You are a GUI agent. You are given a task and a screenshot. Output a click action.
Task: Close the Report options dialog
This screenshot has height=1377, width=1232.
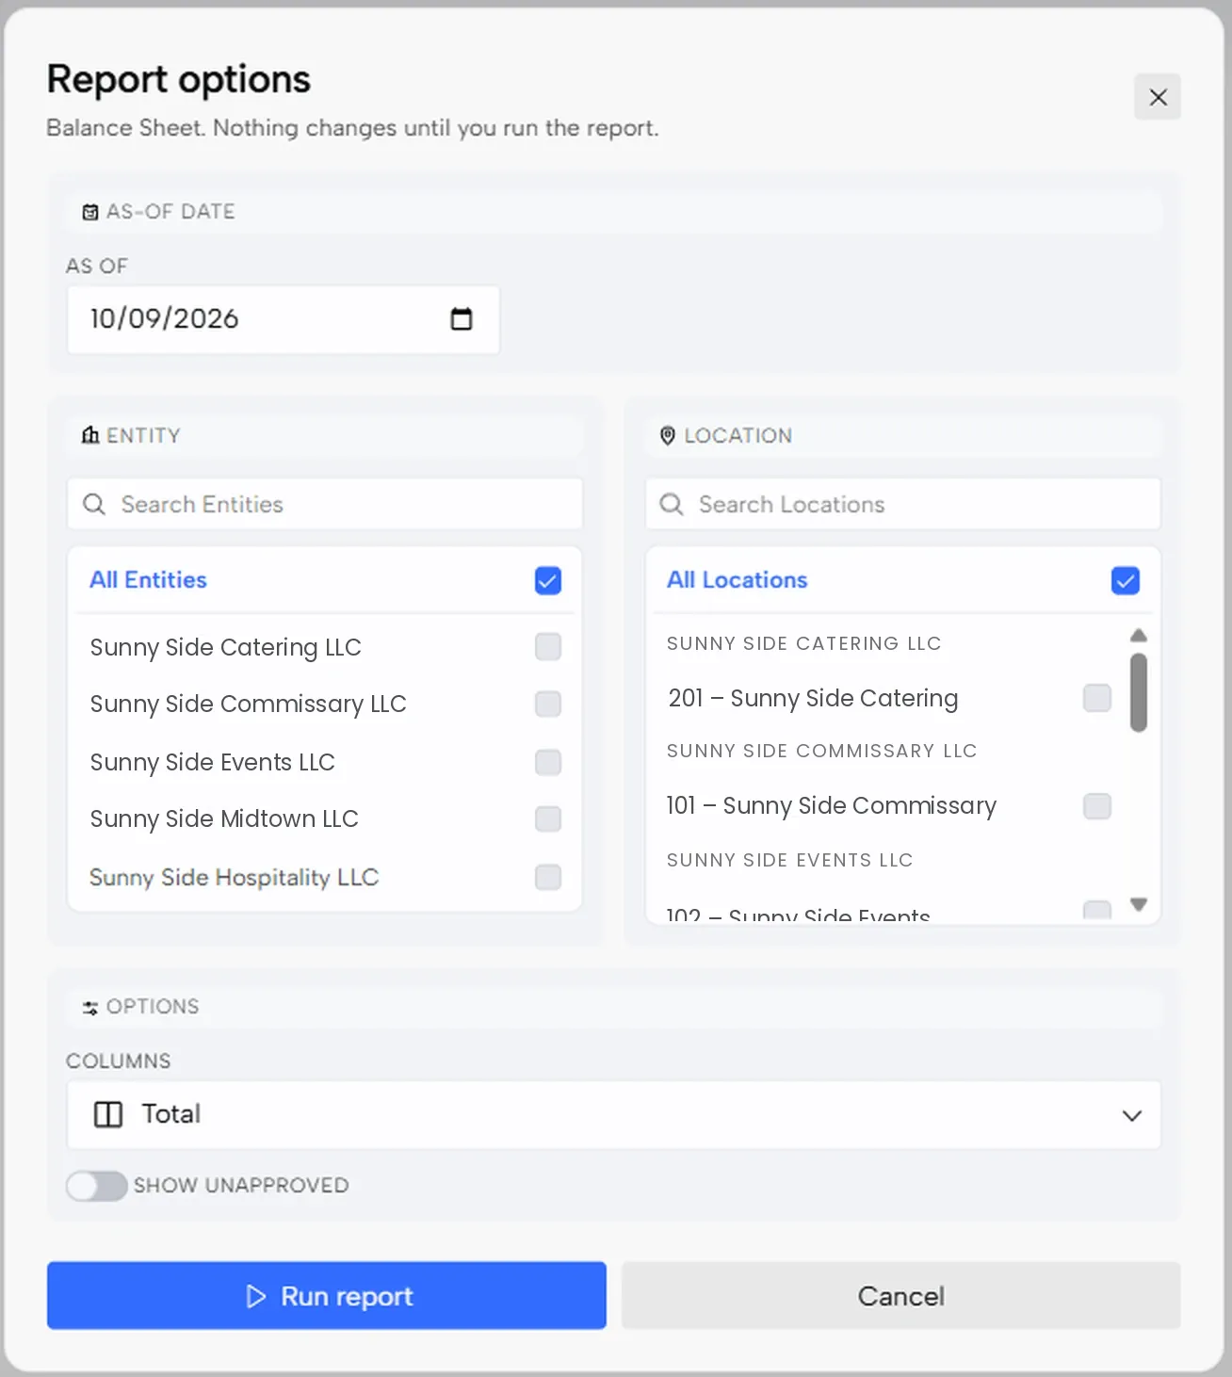[1158, 97]
